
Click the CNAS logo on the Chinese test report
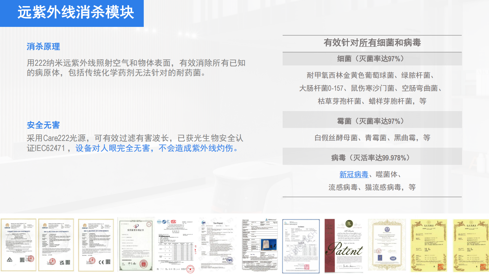164,222
